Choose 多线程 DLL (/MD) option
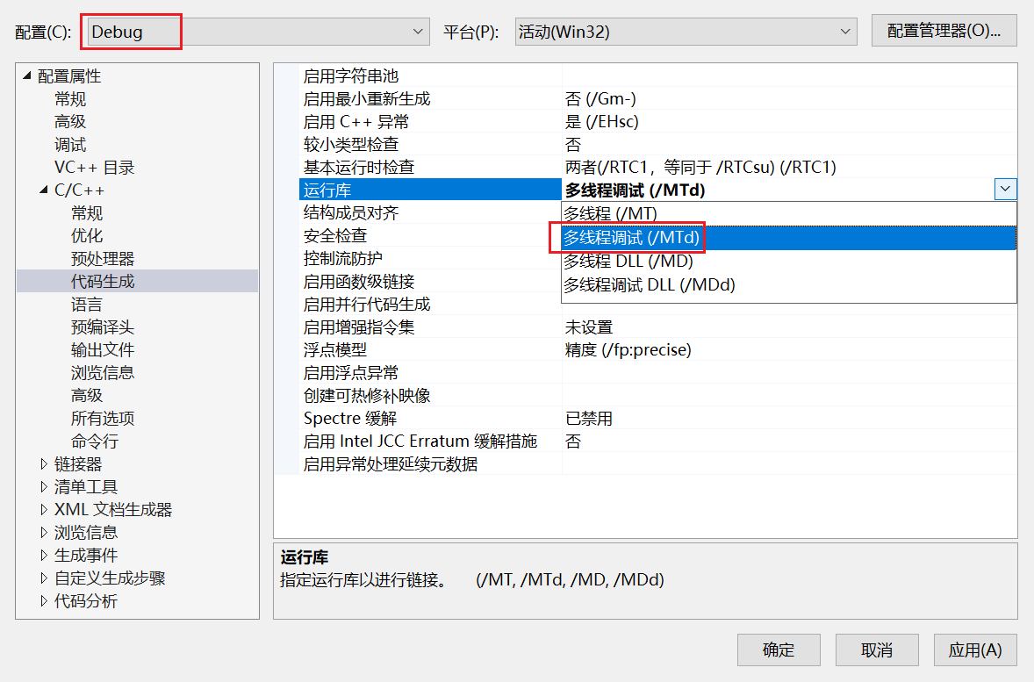The height and width of the screenshot is (682, 1034). 789,262
